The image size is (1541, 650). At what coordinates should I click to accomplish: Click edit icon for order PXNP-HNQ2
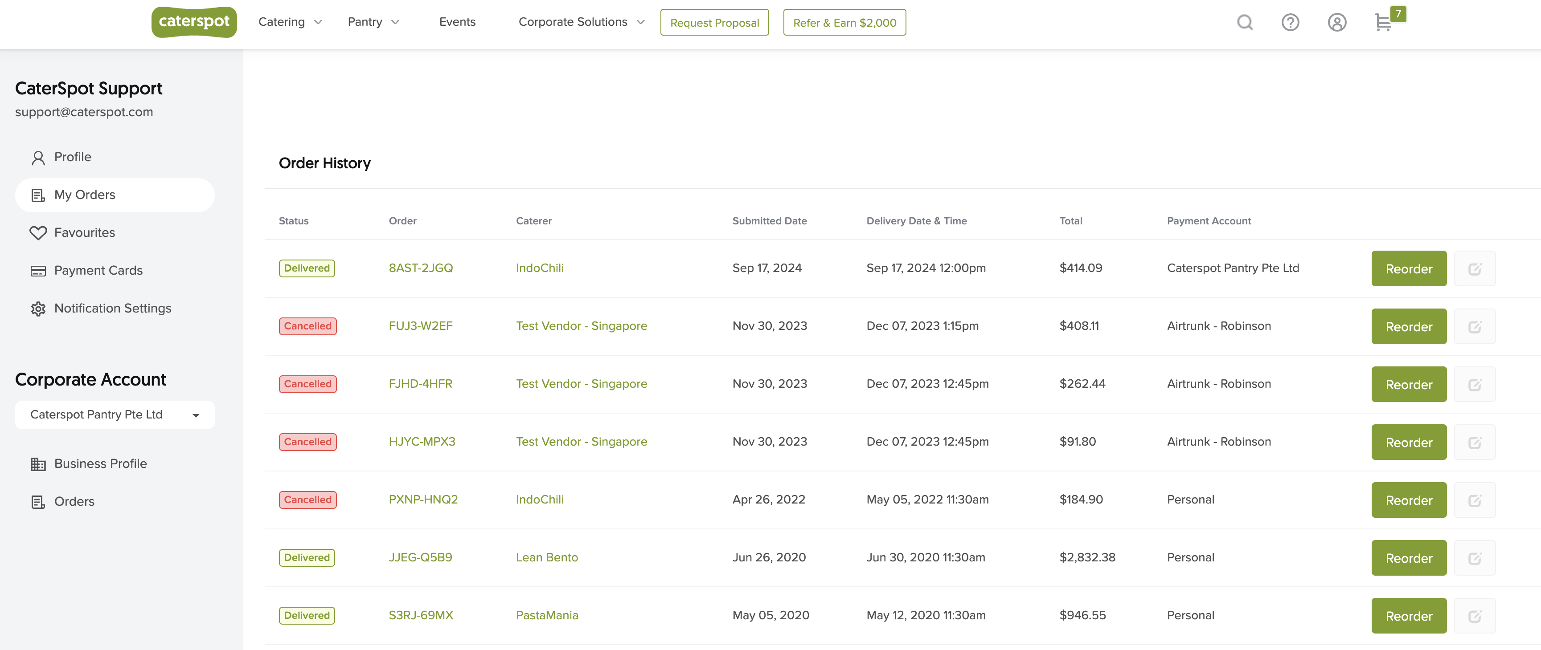[1475, 500]
